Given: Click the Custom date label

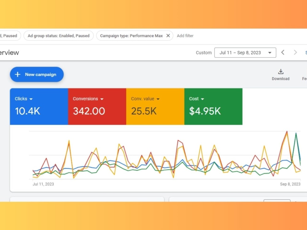Looking at the screenshot, I should coord(204,53).
